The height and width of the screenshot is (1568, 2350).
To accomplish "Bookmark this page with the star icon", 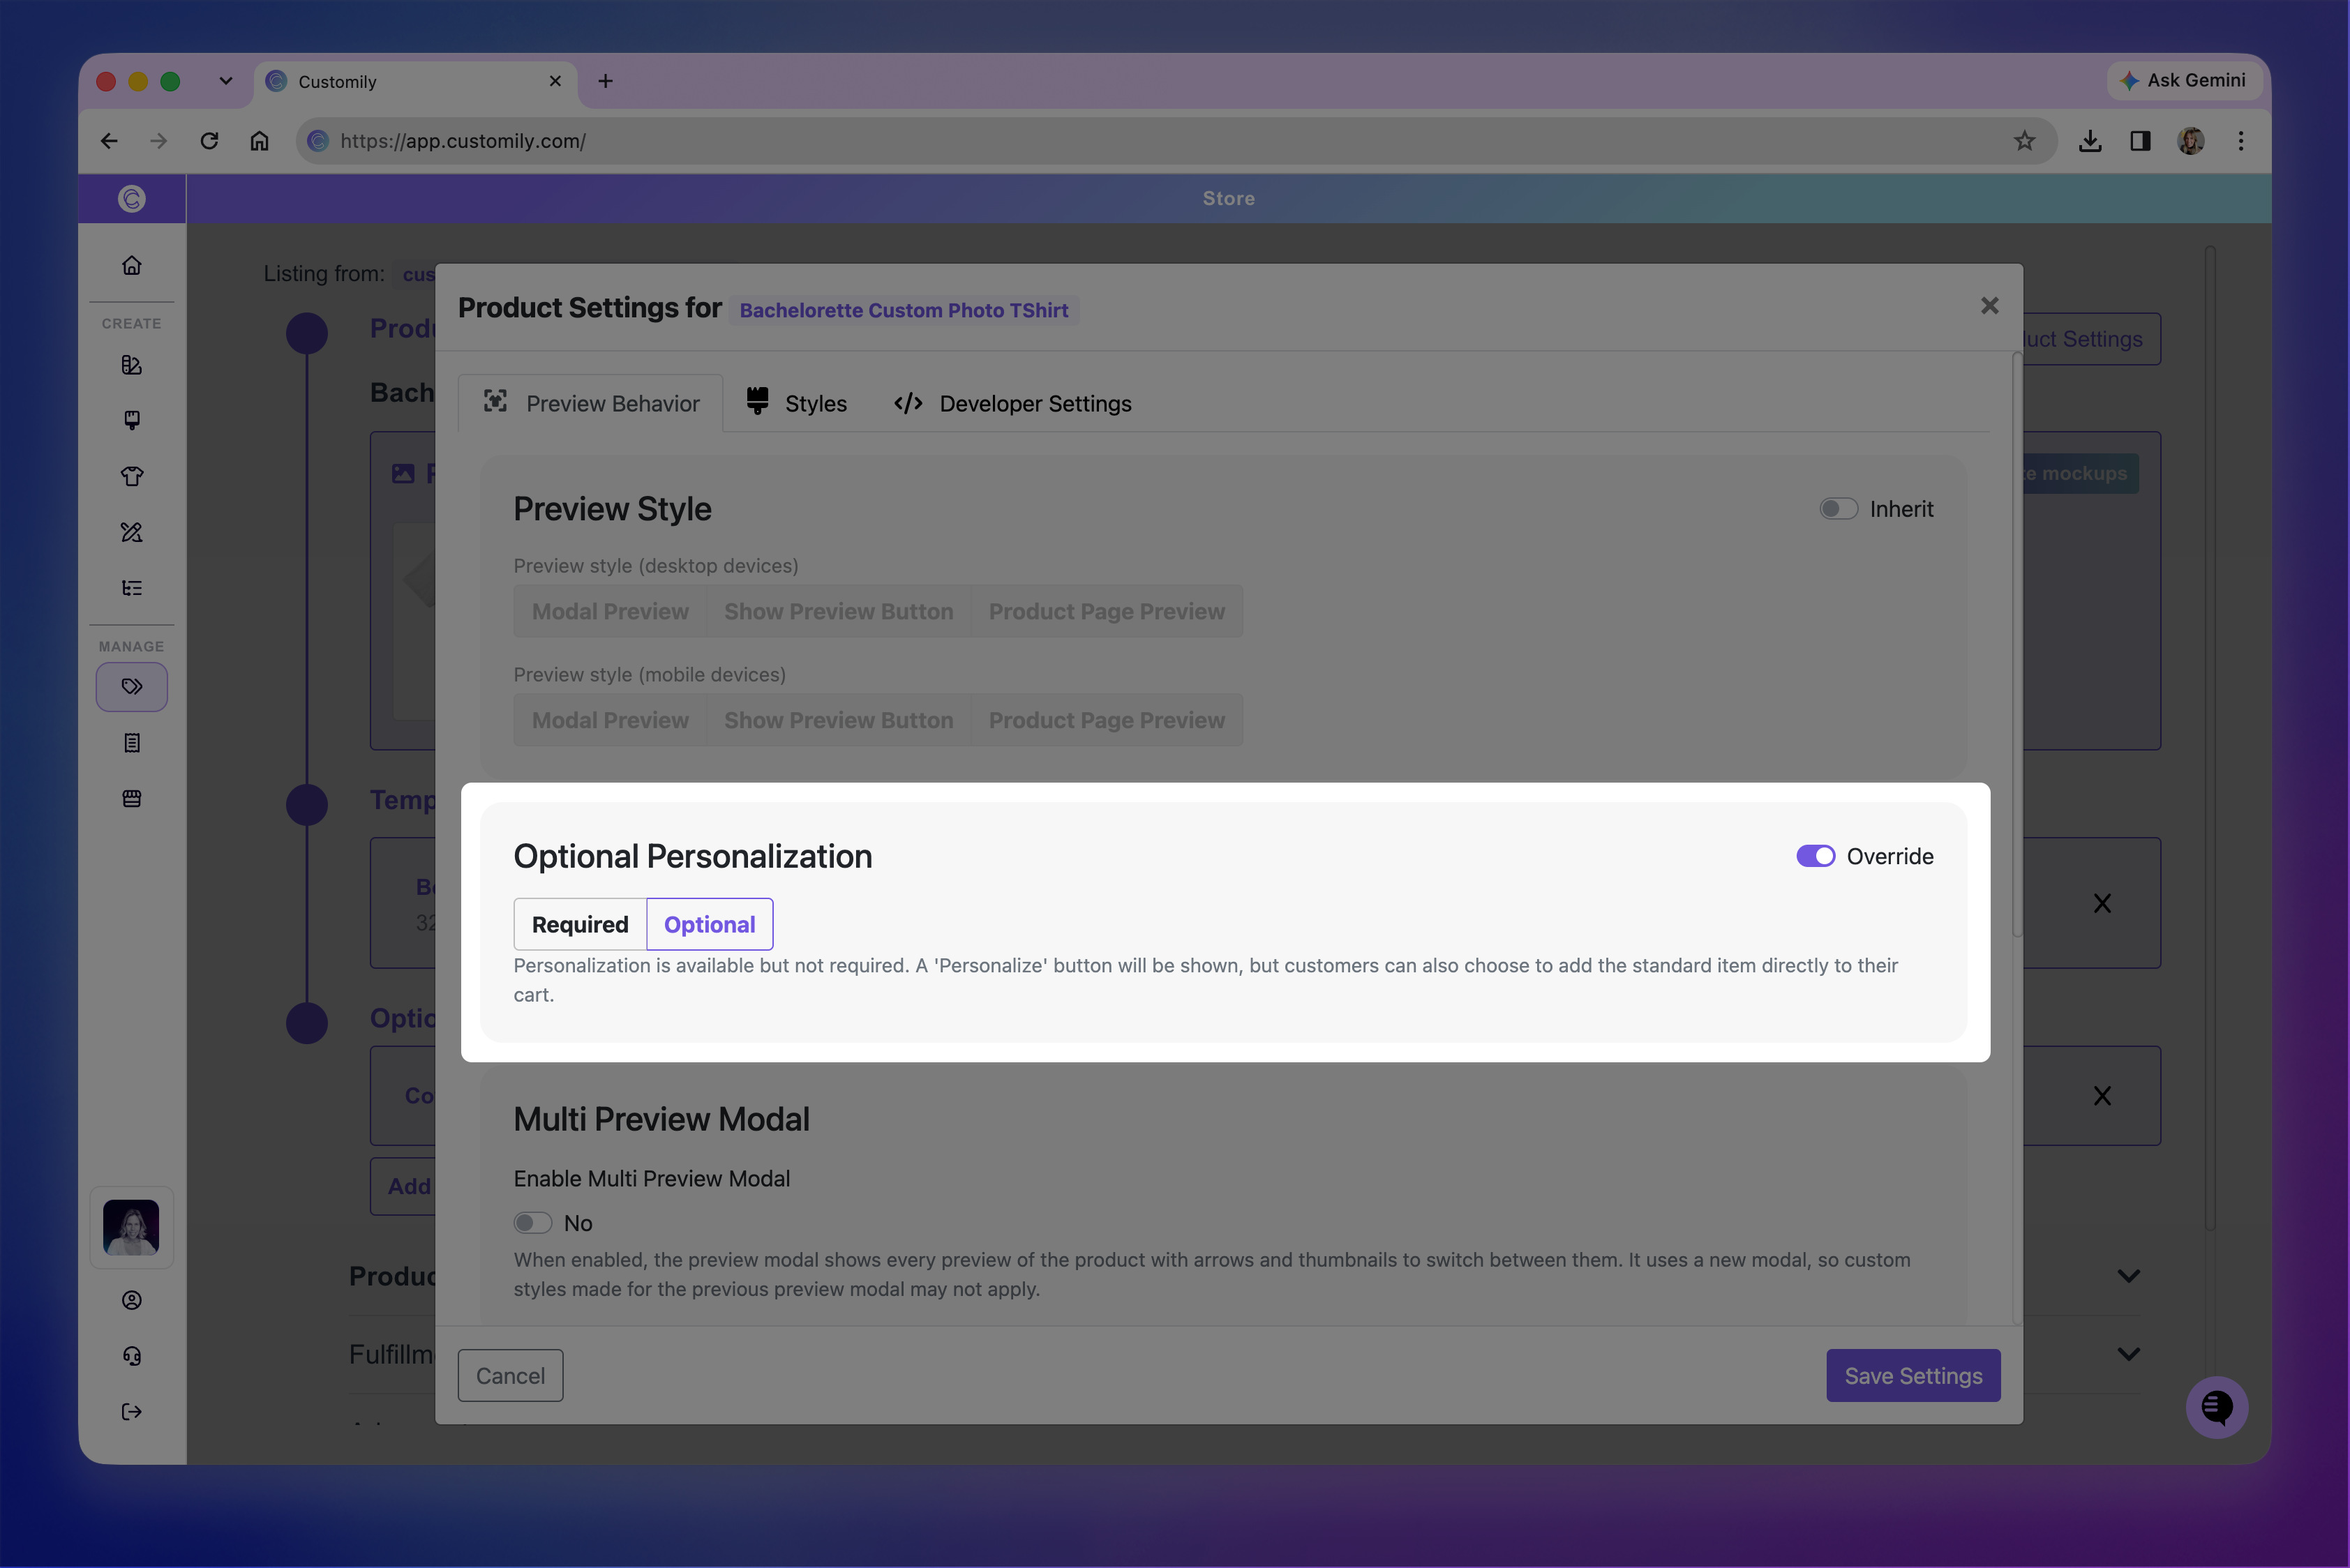I will click(x=2024, y=141).
